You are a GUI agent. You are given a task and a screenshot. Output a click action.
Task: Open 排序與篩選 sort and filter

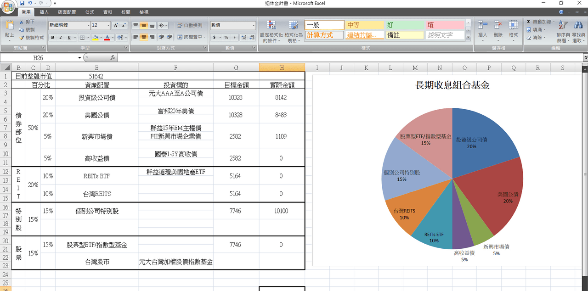coord(563,31)
